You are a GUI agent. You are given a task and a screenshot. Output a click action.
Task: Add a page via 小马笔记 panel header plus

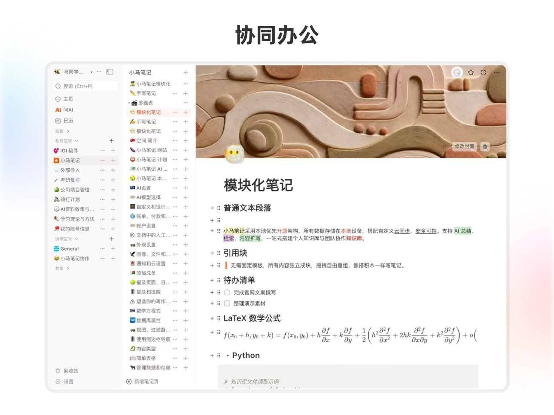coord(186,73)
